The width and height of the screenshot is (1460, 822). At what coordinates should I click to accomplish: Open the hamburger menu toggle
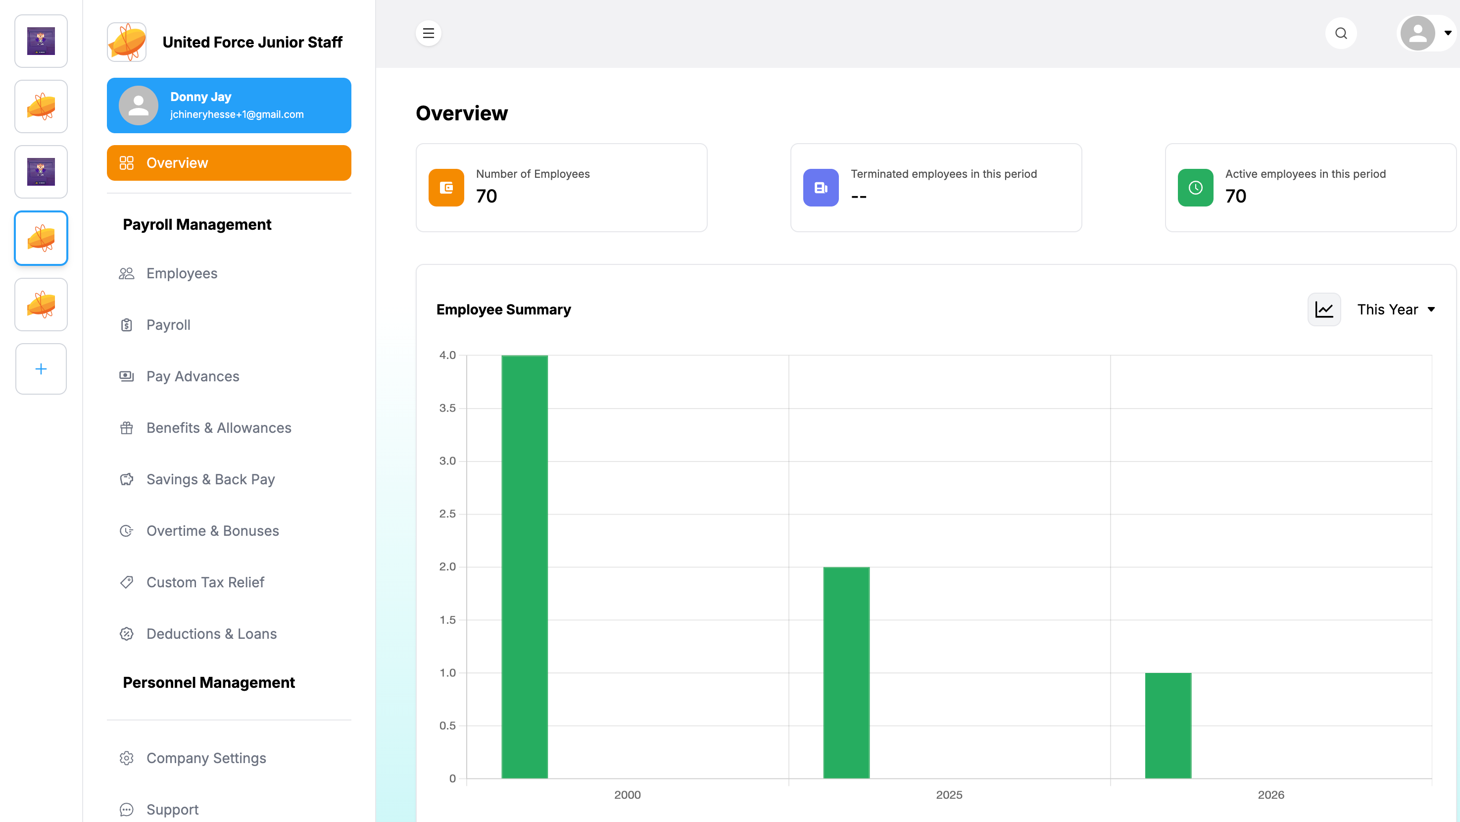[x=429, y=34]
